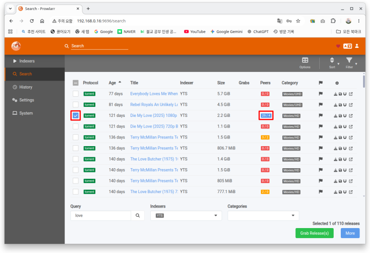Viewport: 370px width, 253px height.
Task: Check the Rebel Royals row checkbox
Action: pos(76,104)
